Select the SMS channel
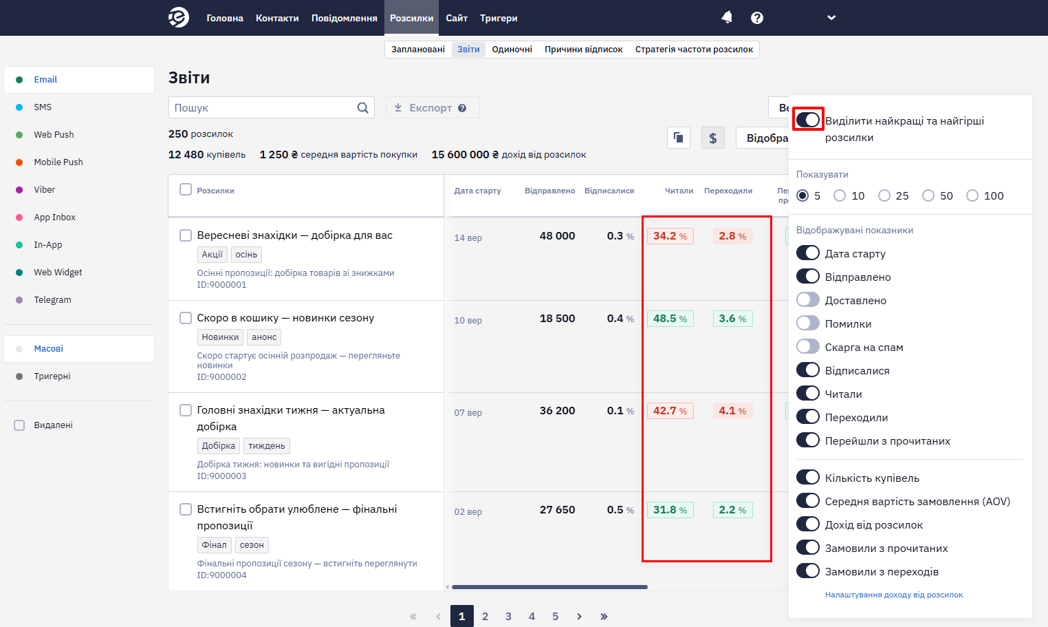Viewport: 1048px width, 627px height. click(x=43, y=107)
